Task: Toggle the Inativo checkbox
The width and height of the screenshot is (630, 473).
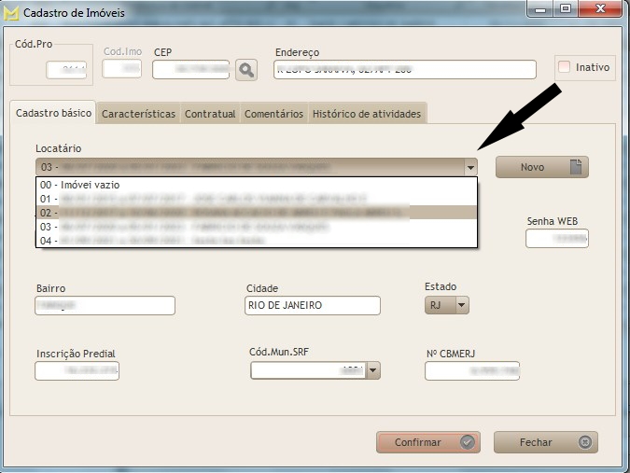Action: click(564, 67)
